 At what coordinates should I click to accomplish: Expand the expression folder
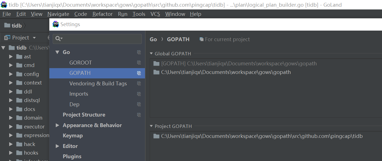pos(11,135)
